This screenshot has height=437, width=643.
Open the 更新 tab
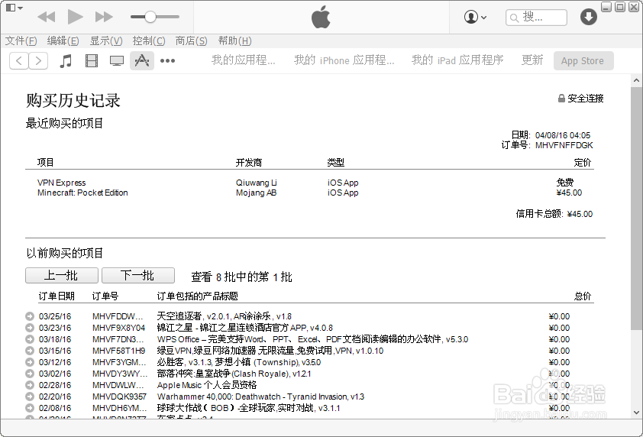pos(532,60)
